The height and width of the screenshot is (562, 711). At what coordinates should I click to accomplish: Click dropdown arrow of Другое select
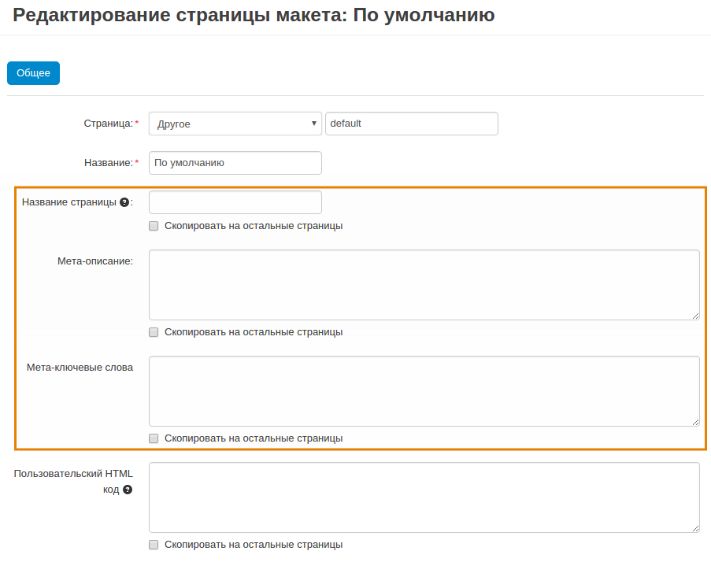[314, 124]
